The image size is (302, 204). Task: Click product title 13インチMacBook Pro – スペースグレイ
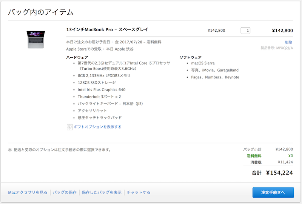107,30
